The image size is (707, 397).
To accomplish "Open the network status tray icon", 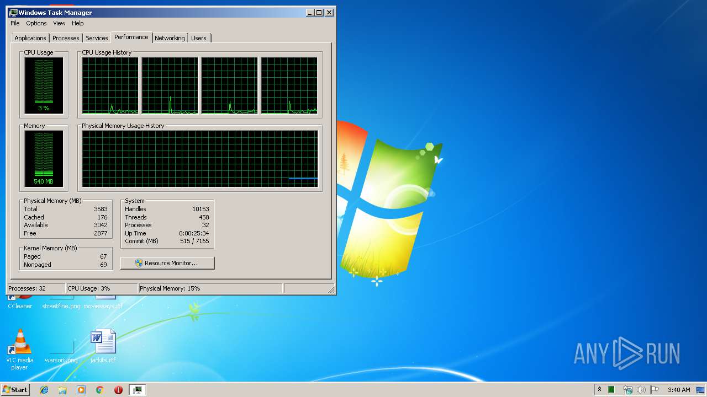I will pyautogui.click(x=627, y=390).
